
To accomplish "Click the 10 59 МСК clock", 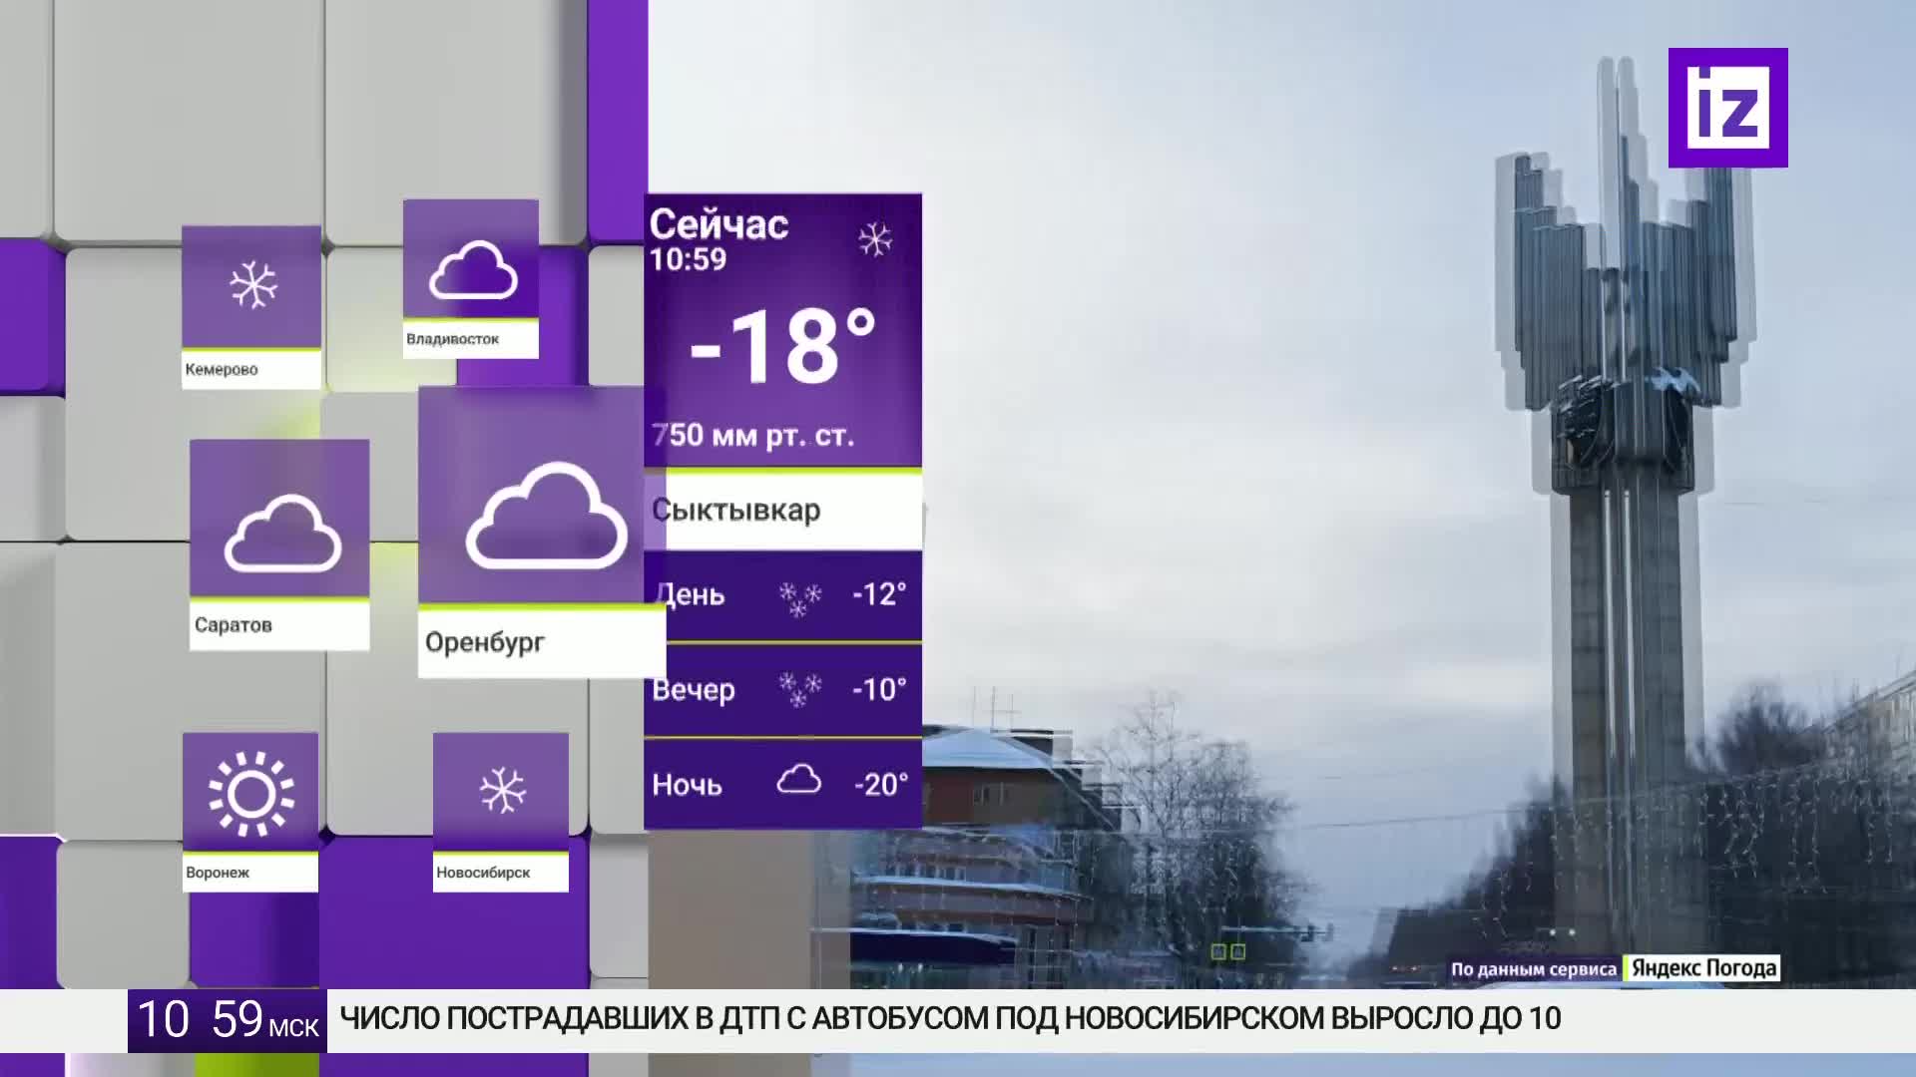I will point(228,1020).
